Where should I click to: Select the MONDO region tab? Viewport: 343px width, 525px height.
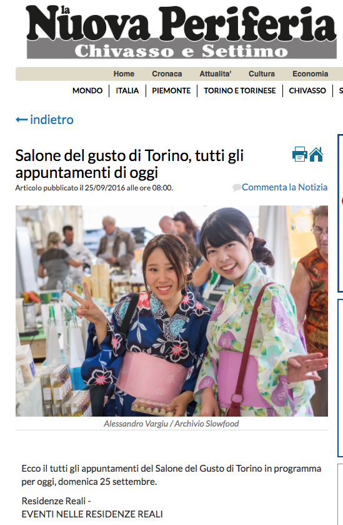pyautogui.click(x=87, y=91)
